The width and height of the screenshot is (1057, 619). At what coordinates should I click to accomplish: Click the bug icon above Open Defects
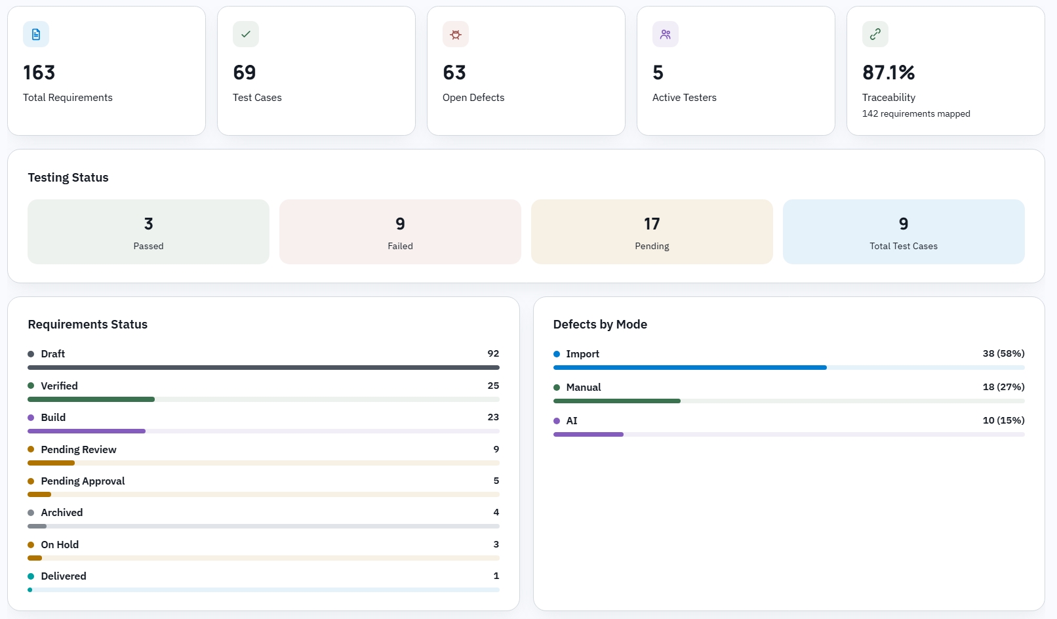(456, 34)
